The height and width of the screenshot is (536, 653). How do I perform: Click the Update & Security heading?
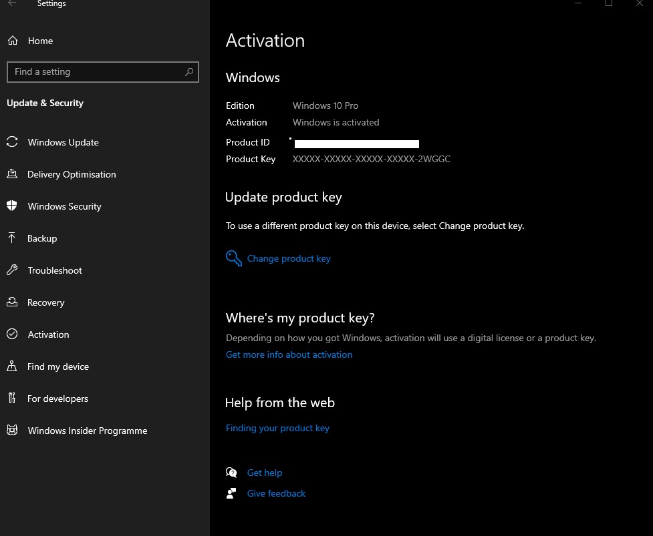(x=45, y=103)
